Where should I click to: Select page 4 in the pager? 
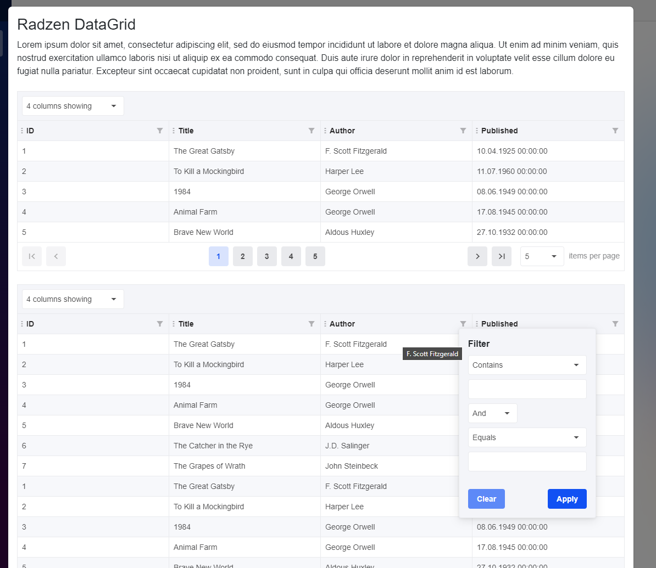(x=291, y=256)
